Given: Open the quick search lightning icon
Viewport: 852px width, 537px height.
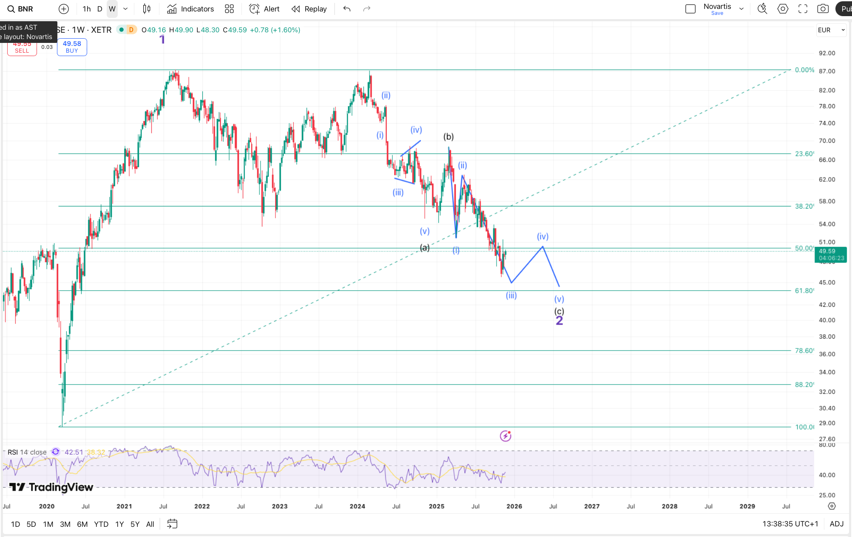Looking at the screenshot, I should click(762, 9).
